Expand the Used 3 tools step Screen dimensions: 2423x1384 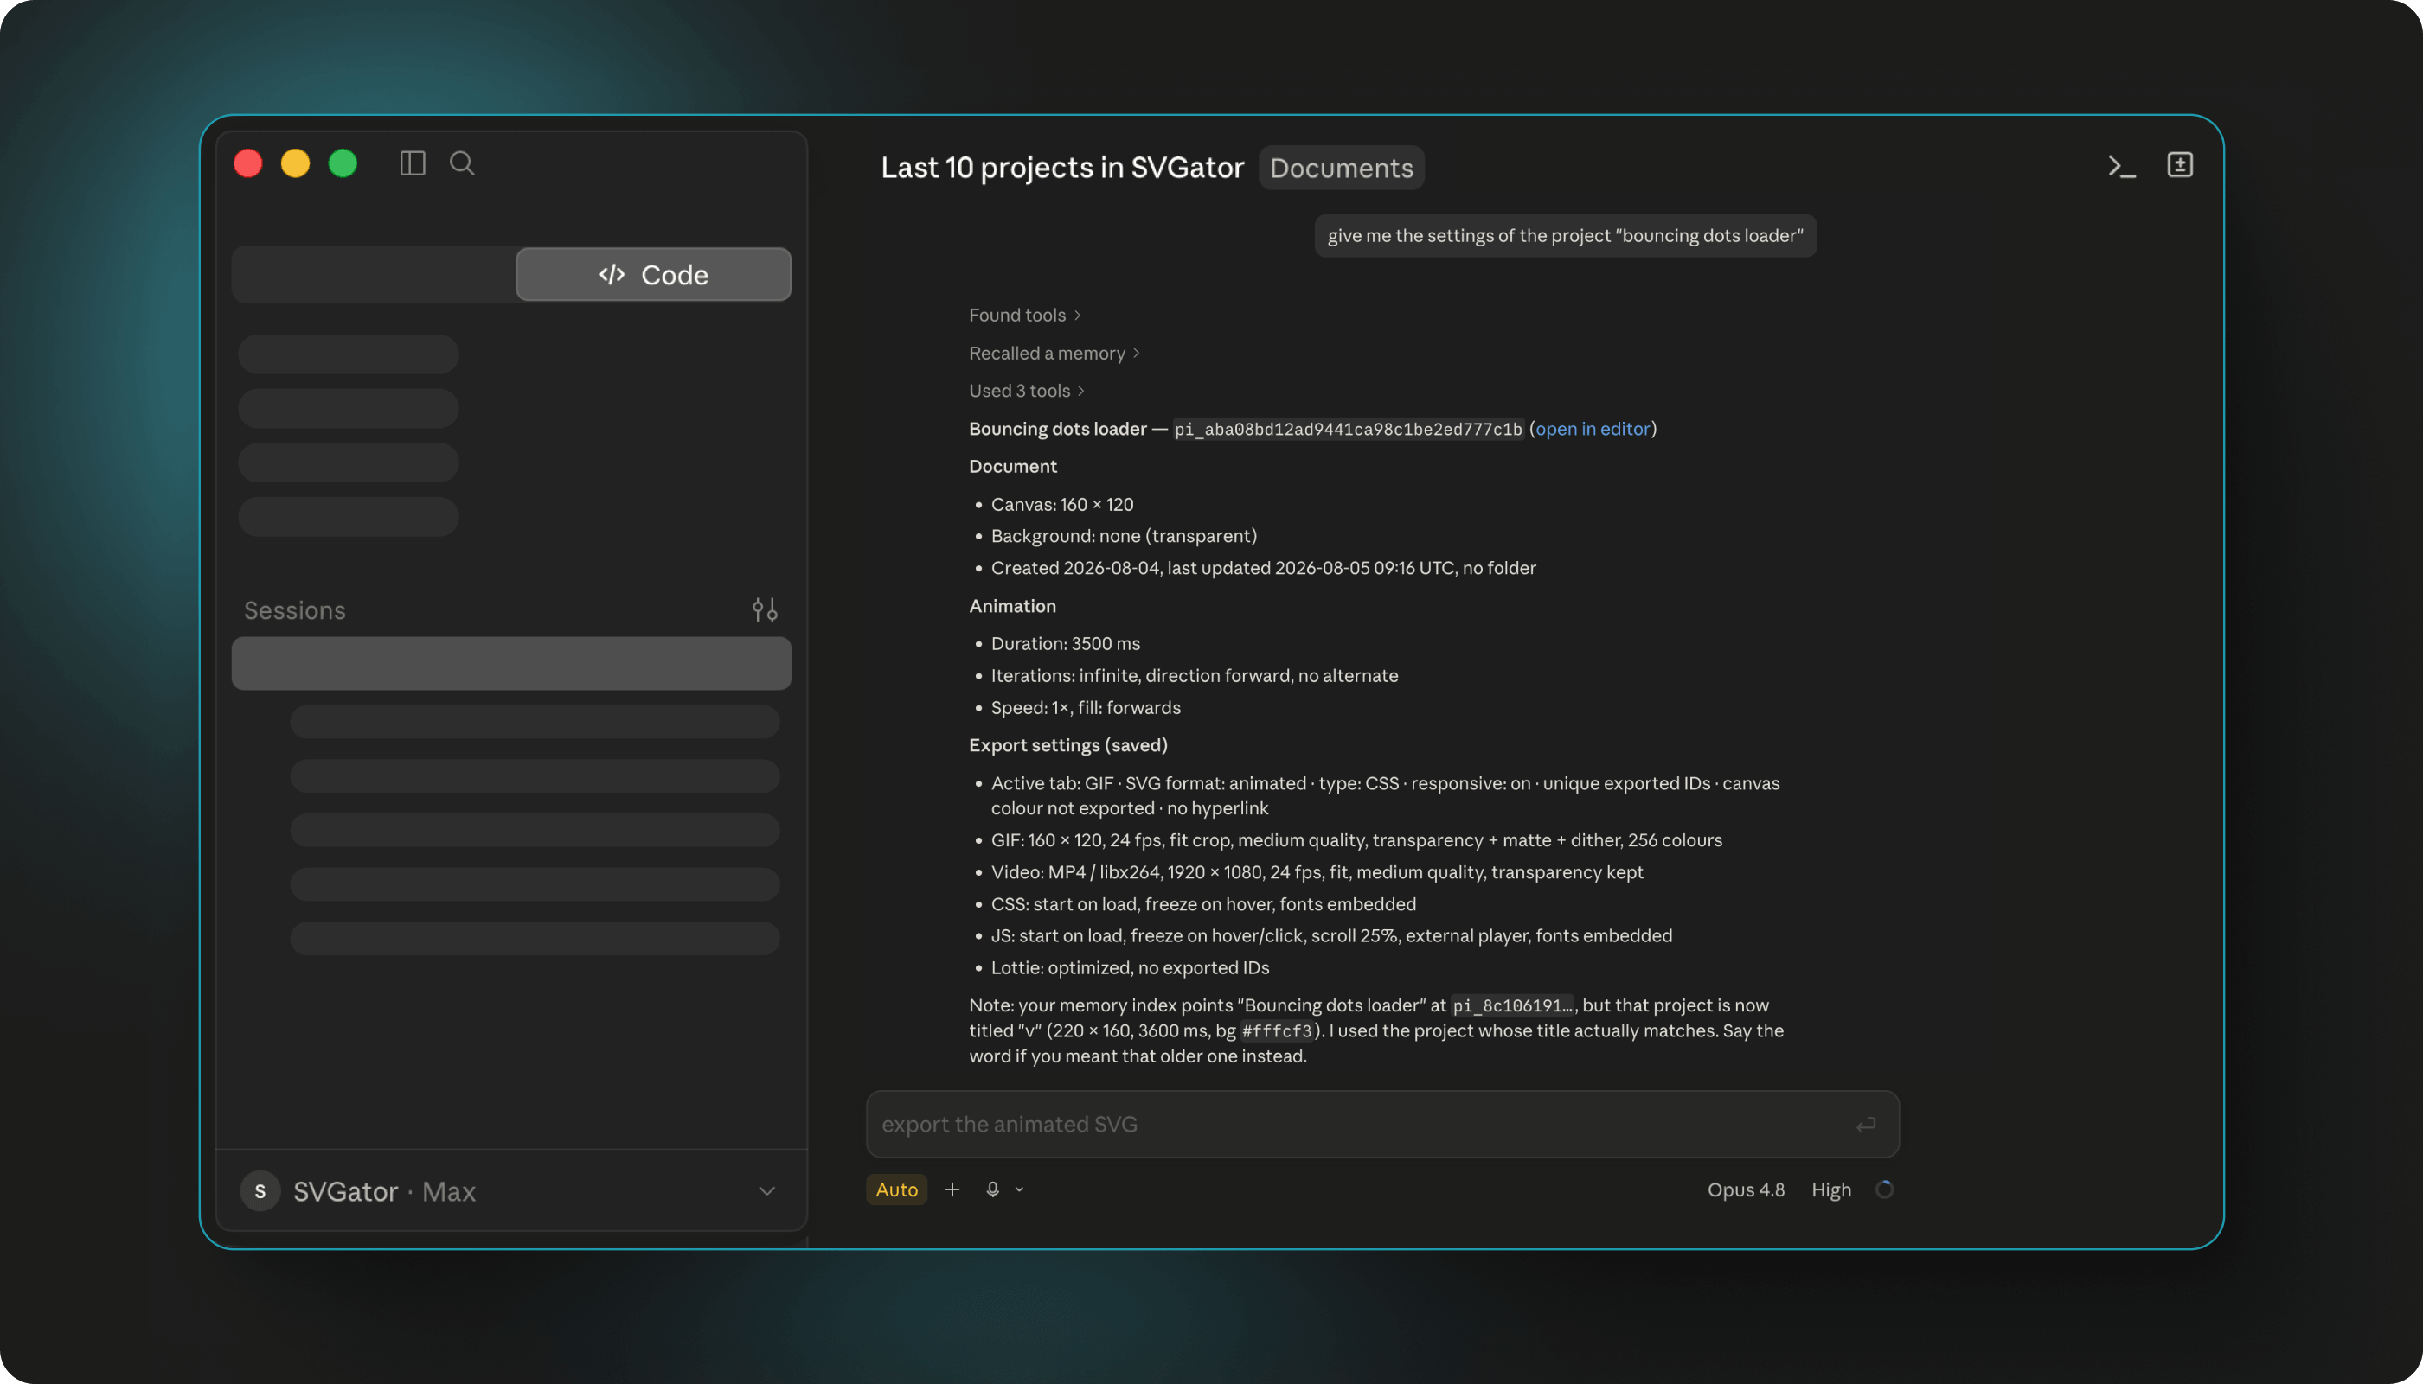(x=1026, y=391)
